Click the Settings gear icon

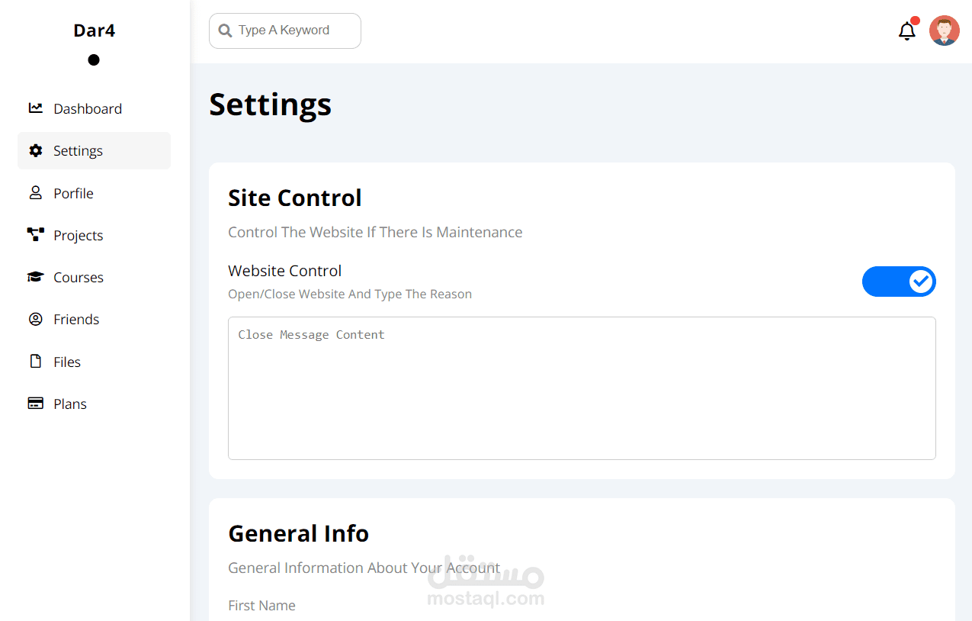point(35,151)
